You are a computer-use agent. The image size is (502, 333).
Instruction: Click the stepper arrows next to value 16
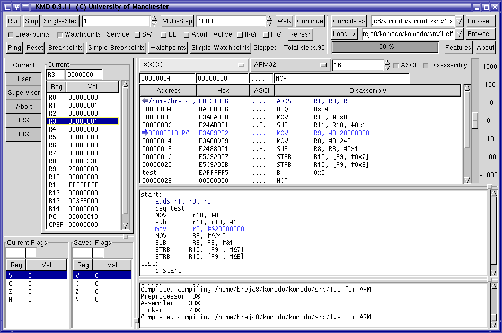pyautogui.click(x=387, y=65)
